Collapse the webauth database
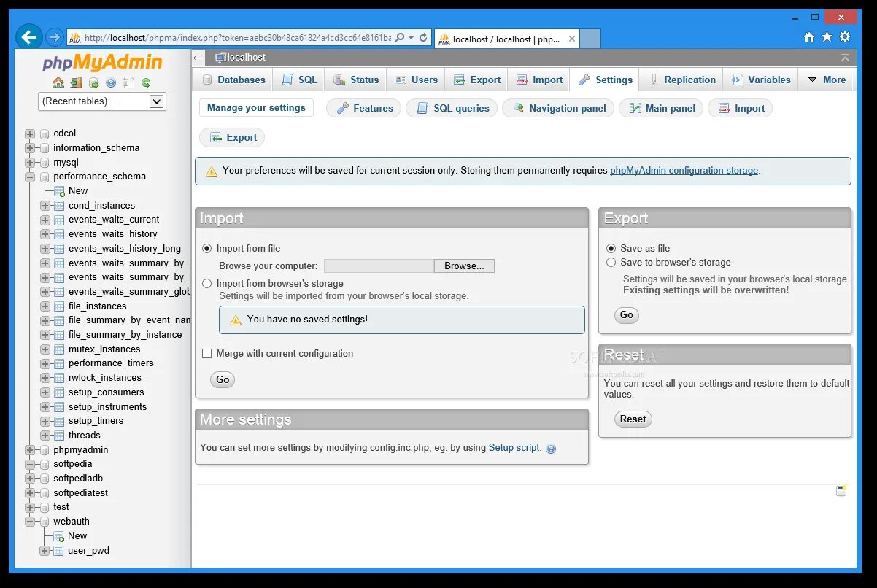Screen dimensions: 877x588 coord(30,522)
